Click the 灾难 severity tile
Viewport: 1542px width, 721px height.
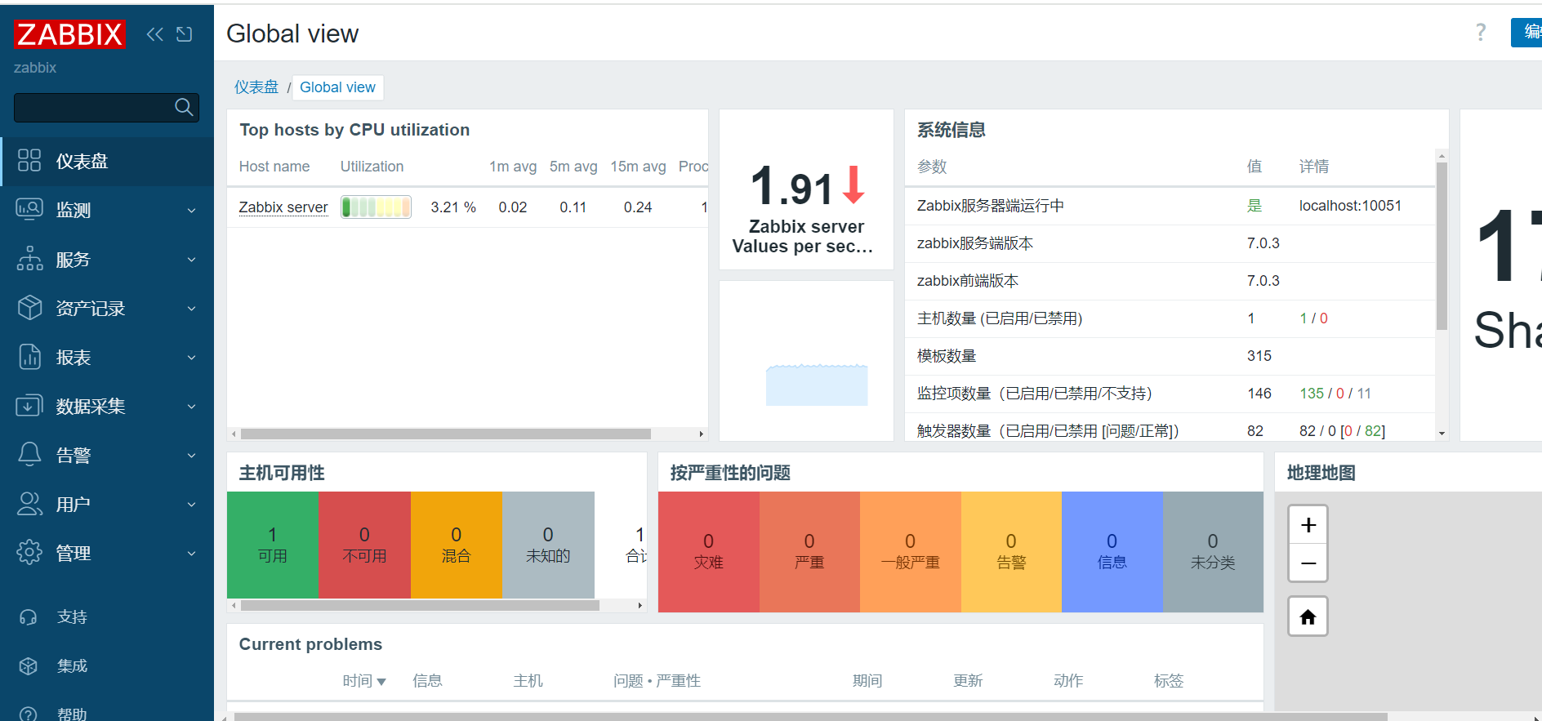tap(708, 551)
